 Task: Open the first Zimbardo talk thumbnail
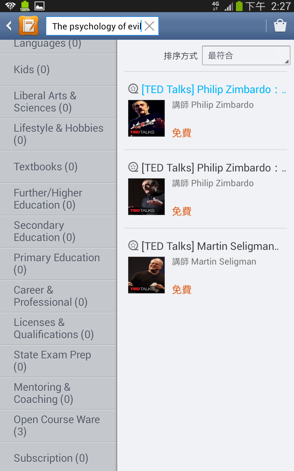pos(146,118)
